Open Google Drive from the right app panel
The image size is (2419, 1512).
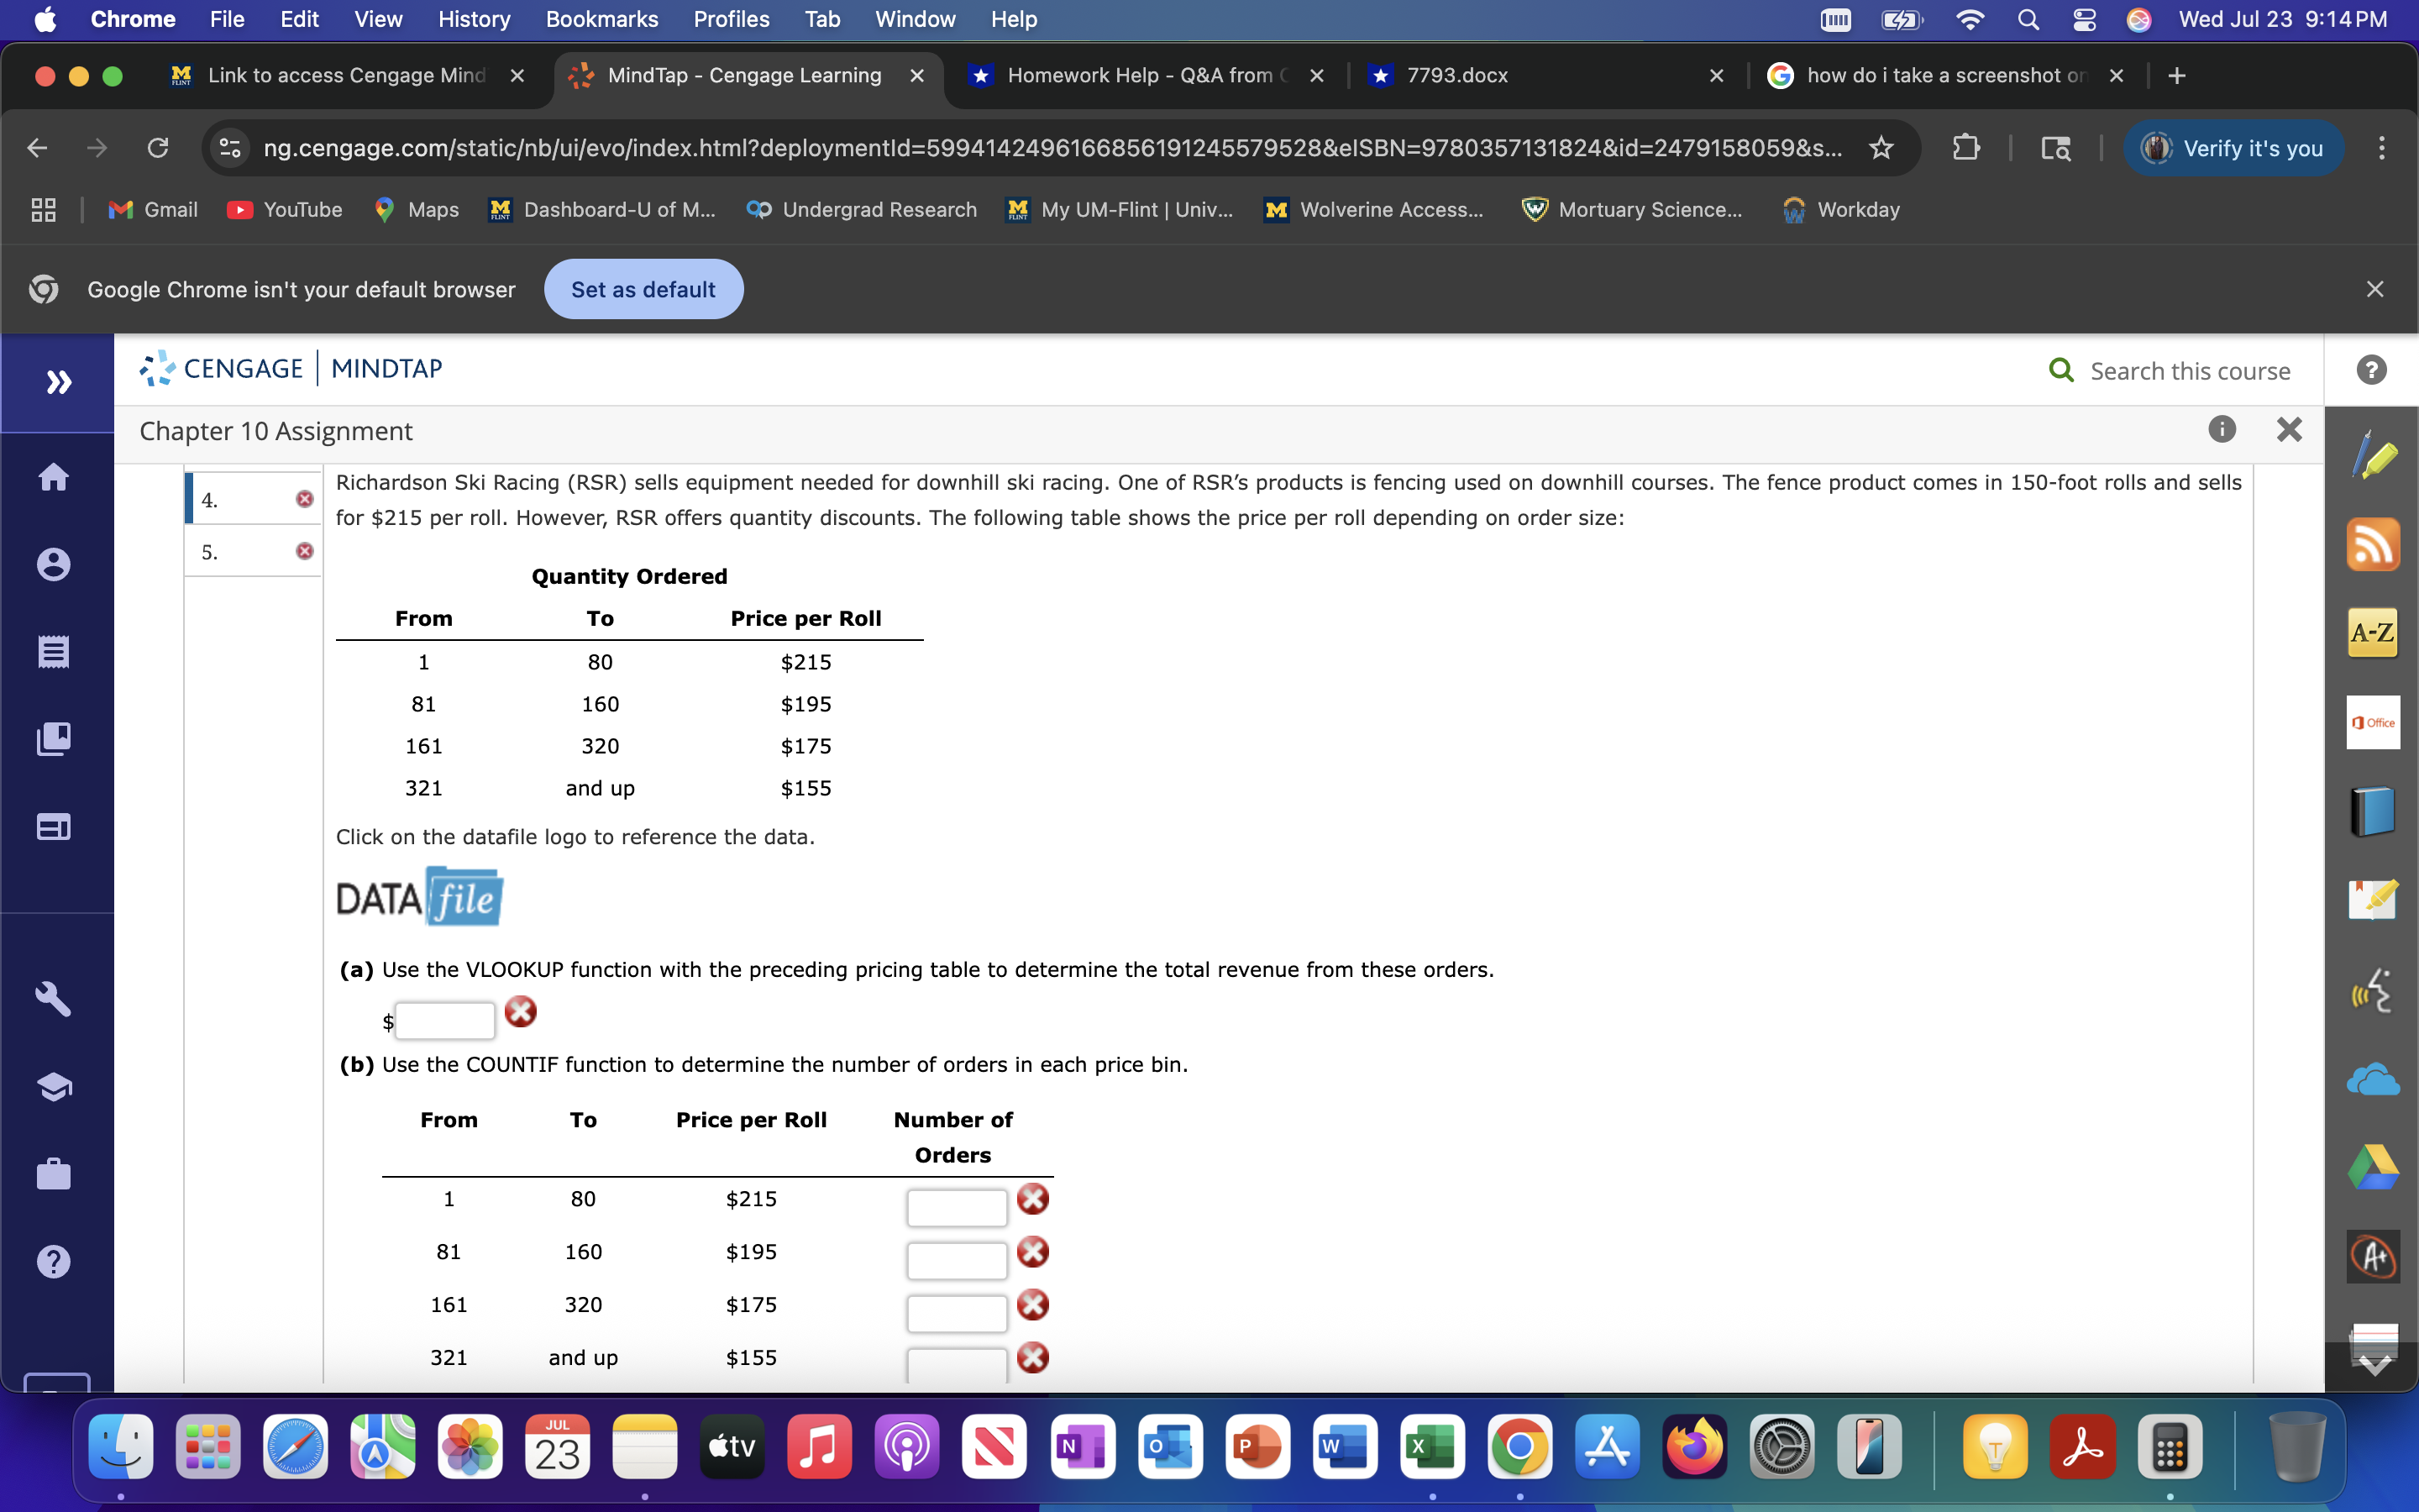pyautogui.click(x=2374, y=1168)
